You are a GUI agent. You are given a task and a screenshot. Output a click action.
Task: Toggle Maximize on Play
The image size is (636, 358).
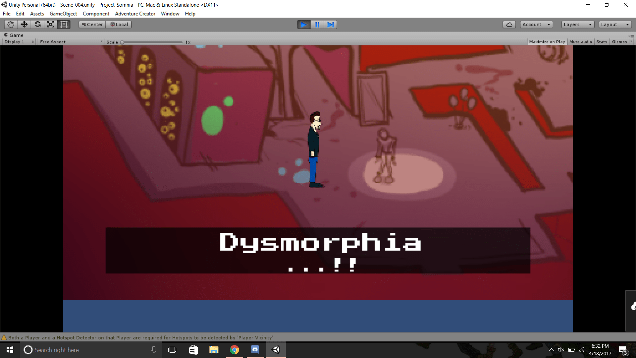pyautogui.click(x=547, y=42)
